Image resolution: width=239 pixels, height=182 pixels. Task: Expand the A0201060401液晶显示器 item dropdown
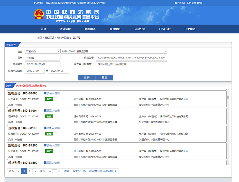pos(114,51)
